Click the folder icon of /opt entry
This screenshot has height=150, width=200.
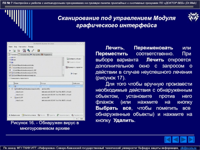pyautogui.click(x=12, y=59)
